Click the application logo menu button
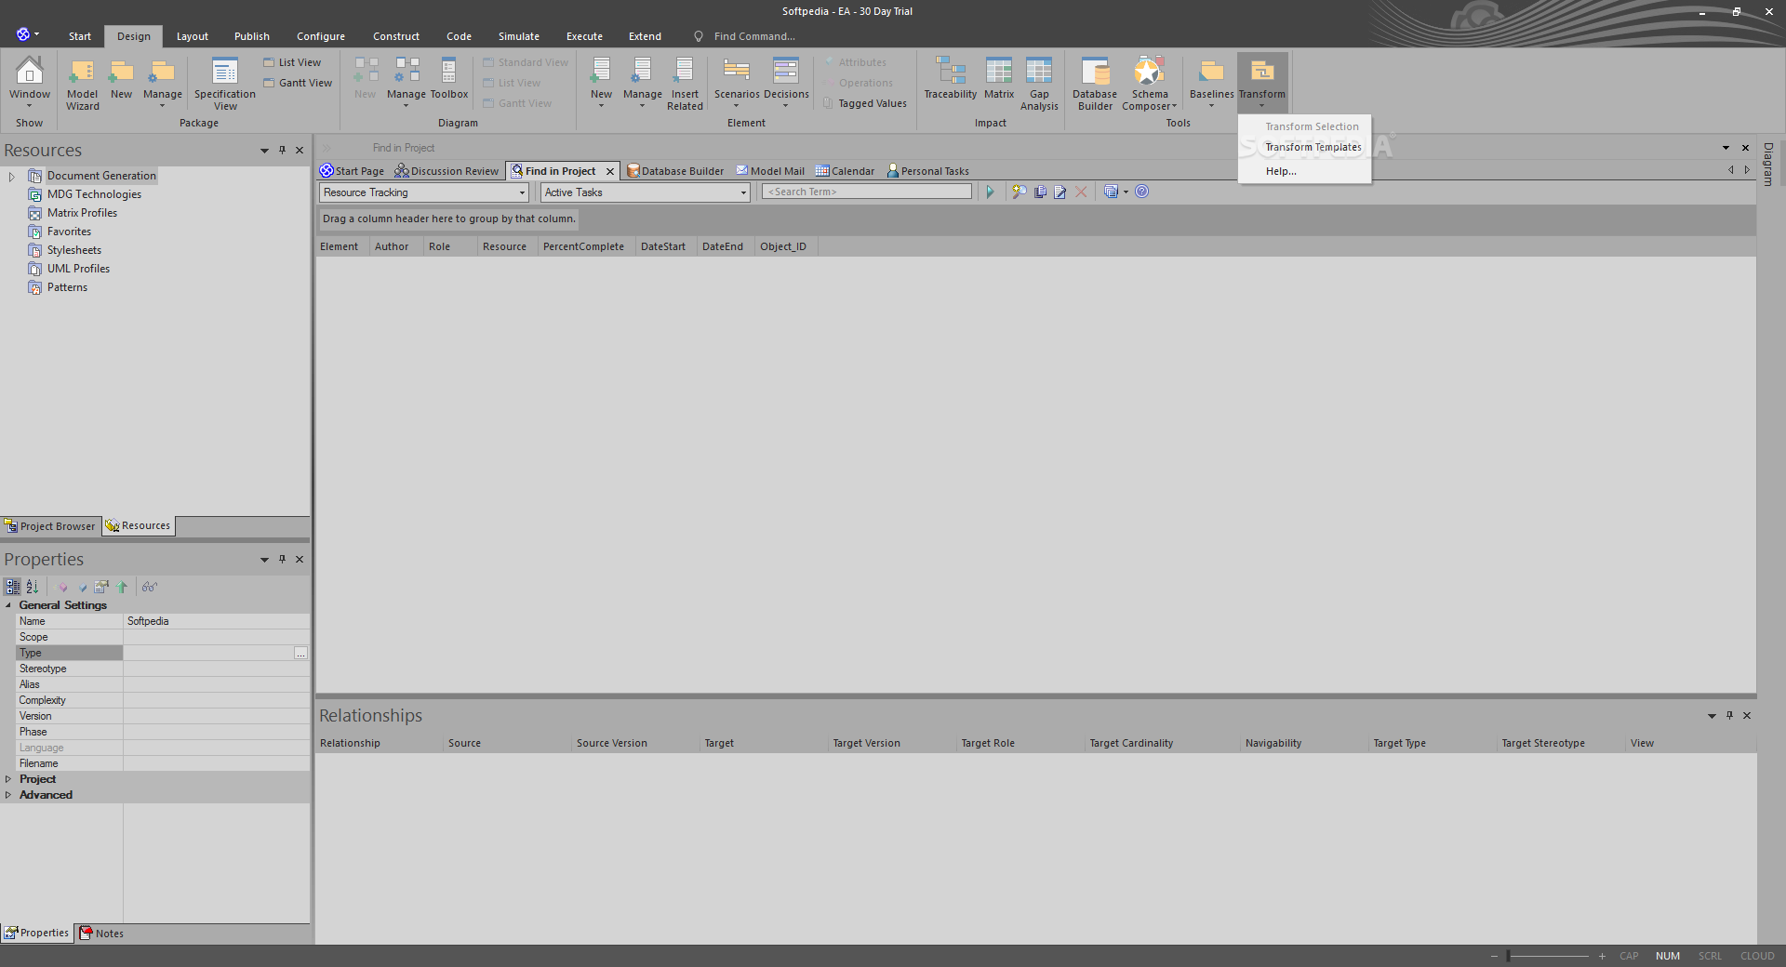Viewport: 1786px width, 967px height. point(27,34)
